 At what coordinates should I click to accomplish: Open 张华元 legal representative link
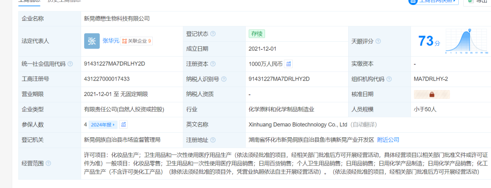(110, 41)
